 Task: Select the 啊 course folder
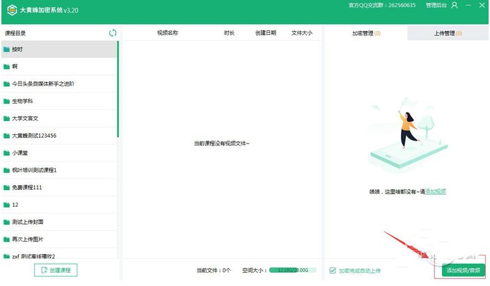[59, 66]
